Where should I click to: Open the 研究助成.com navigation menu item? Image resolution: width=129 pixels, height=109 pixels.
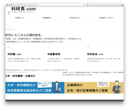point(75,18)
